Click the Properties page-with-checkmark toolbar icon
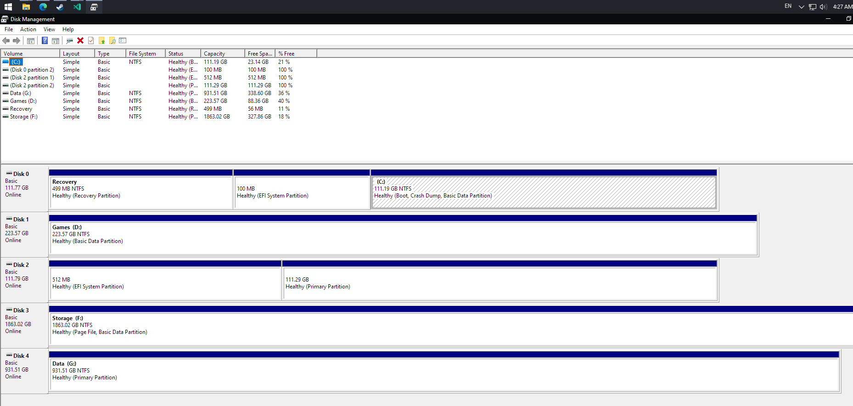 91,40
